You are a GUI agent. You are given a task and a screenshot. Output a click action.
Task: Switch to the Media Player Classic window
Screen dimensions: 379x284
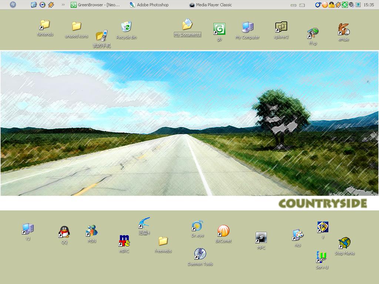click(x=213, y=5)
